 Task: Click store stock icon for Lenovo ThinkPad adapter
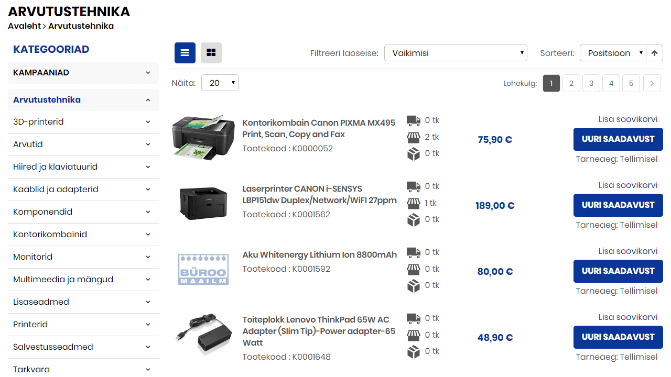pyautogui.click(x=414, y=335)
